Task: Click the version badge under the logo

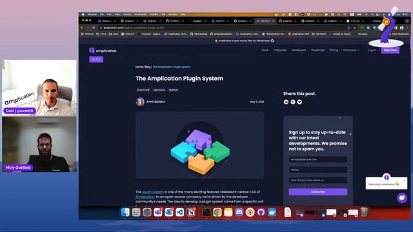Action: (x=96, y=59)
